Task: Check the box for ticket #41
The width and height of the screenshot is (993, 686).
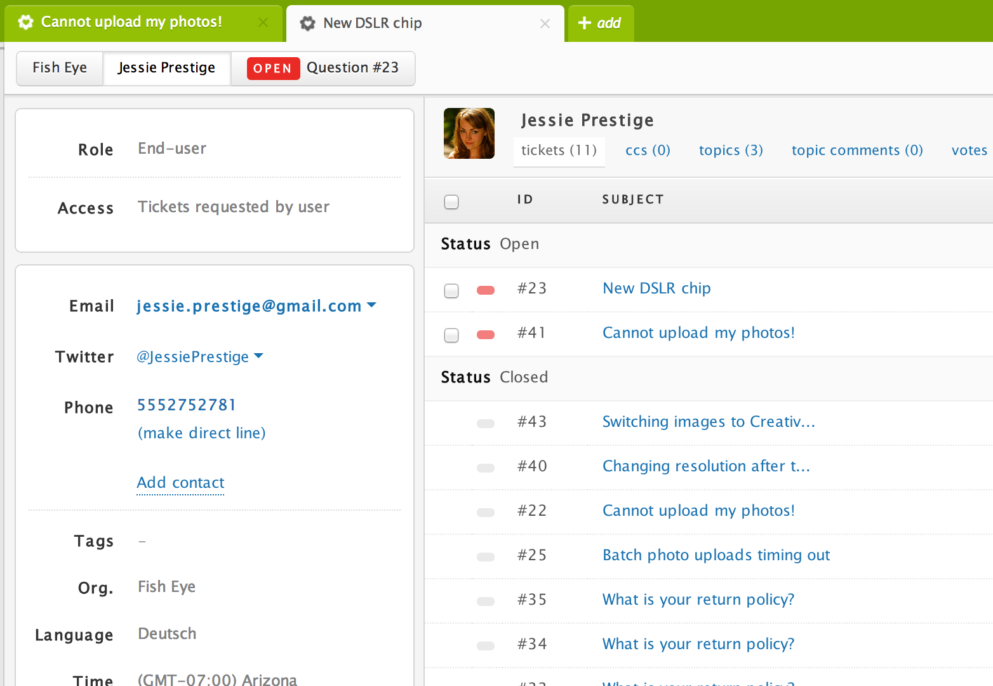Action: pos(451,335)
